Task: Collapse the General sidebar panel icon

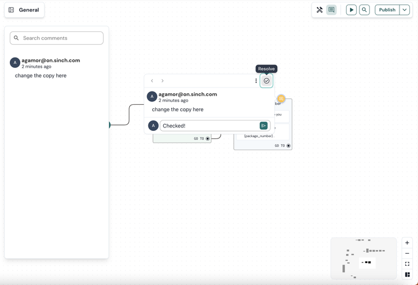Action: coord(12,10)
